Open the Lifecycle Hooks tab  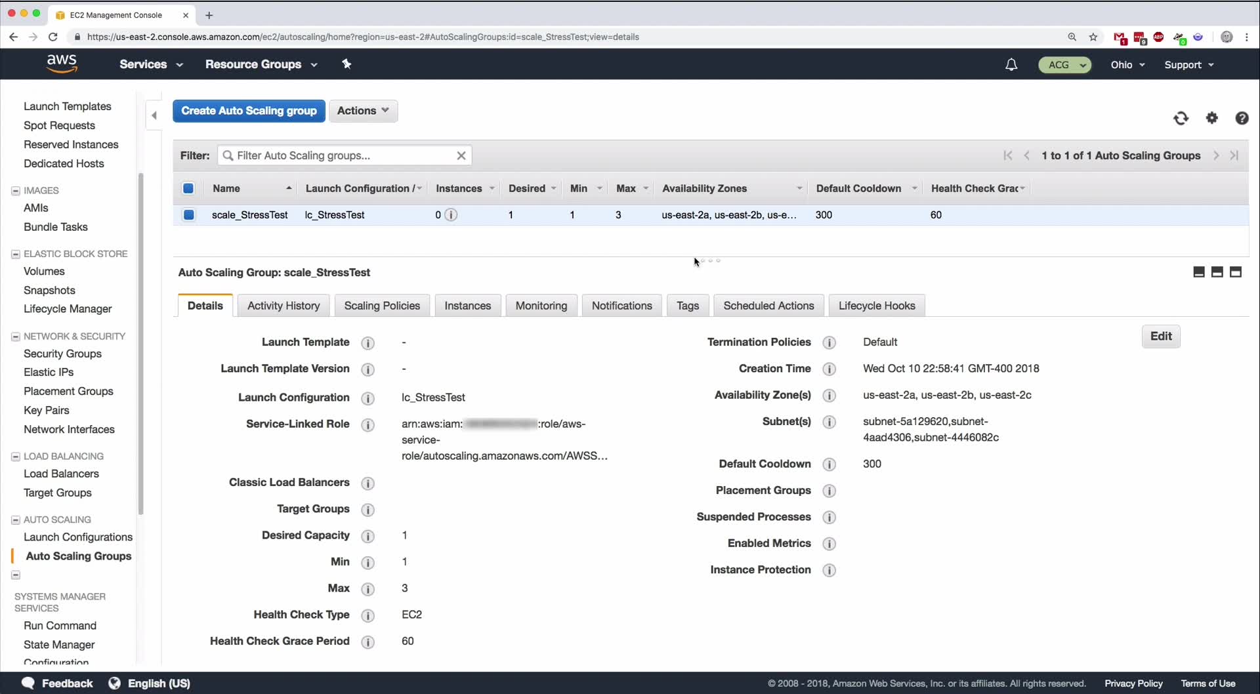click(877, 306)
